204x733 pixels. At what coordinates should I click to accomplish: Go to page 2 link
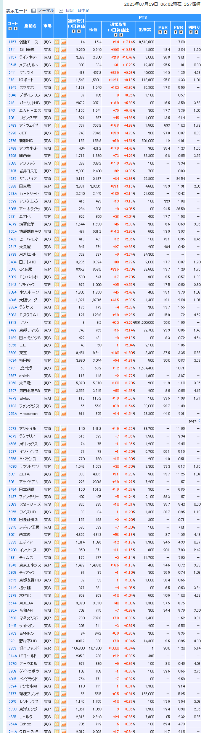pyautogui.click(x=199, y=421)
